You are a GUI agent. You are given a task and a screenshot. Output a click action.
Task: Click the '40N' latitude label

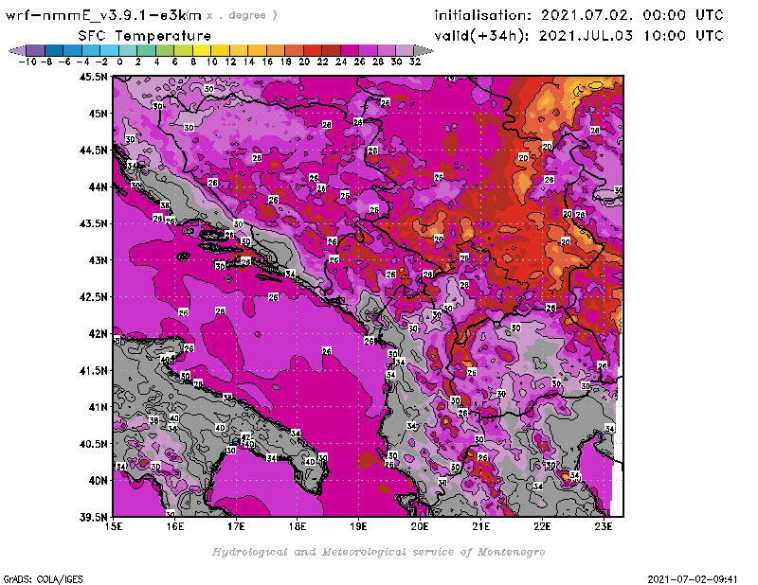point(98,481)
